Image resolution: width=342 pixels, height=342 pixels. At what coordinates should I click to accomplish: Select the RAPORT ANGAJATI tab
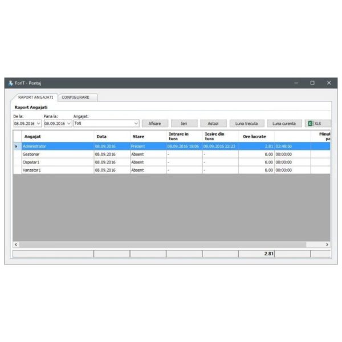[x=35, y=97]
